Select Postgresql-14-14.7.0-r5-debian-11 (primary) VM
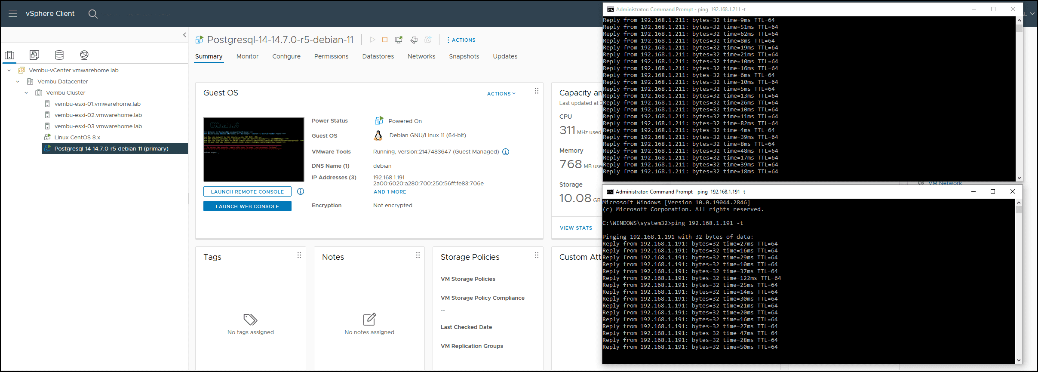 pos(111,148)
